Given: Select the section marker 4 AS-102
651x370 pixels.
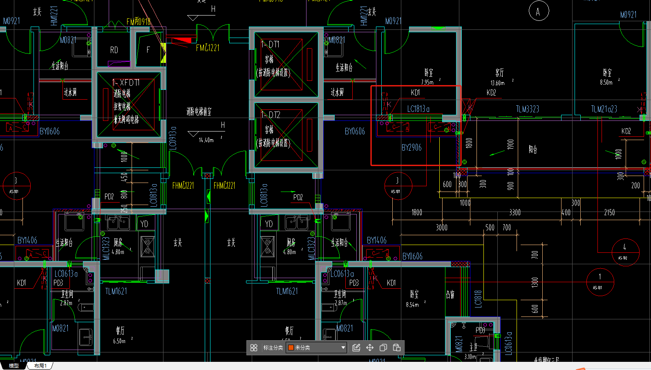Looking at the screenshot, I should coord(625,252).
